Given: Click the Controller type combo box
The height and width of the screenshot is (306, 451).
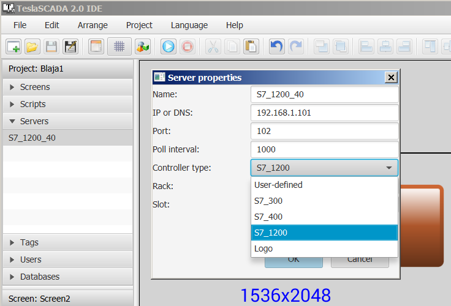Looking at the screenshot, I should [x=324, y=168].
